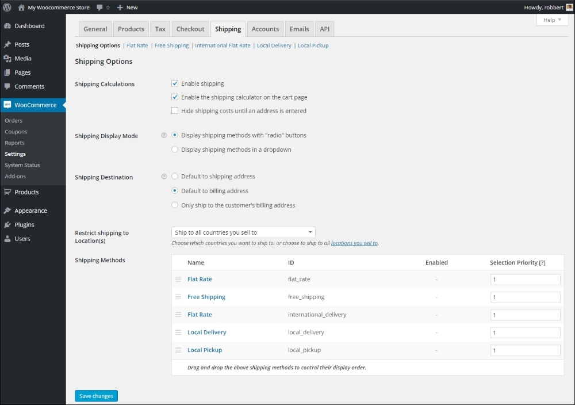Image resolution: width=575 pixels, height=405 pixels.
Task: Click the Dashboard gauge icon in sidebar
Action: [x=7, y=26]
